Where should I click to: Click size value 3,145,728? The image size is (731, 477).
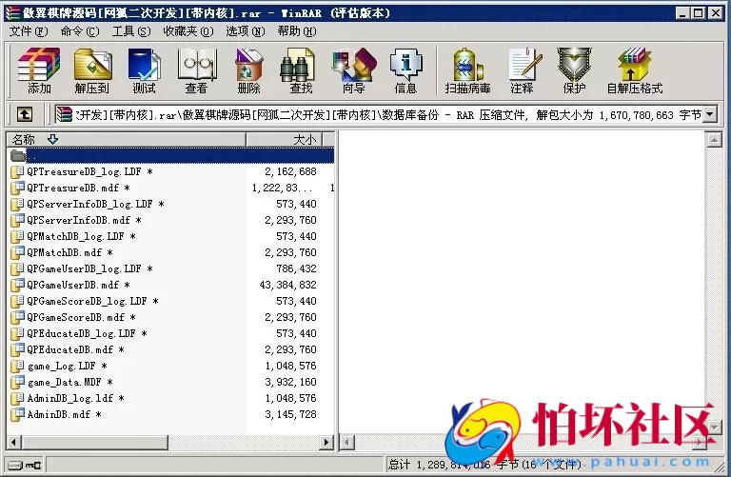[x=291, y=414]
